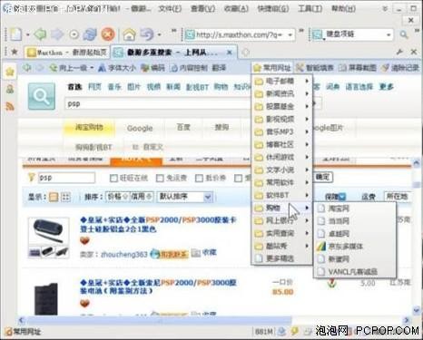This screenshot has height=340, width=423.
Task: Select 京东多媒体 in the submenu
Action: tap(355, 247)
